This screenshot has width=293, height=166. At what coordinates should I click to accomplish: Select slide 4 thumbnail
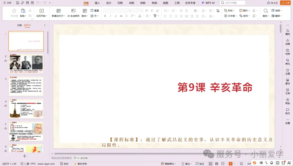pyautogui.click(x=26, y=109)
